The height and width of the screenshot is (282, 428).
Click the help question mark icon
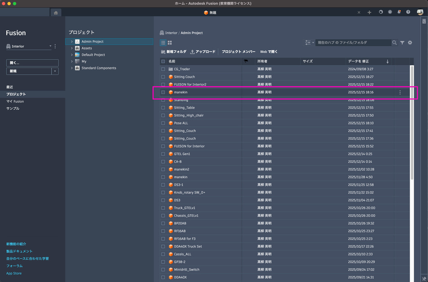408,12
